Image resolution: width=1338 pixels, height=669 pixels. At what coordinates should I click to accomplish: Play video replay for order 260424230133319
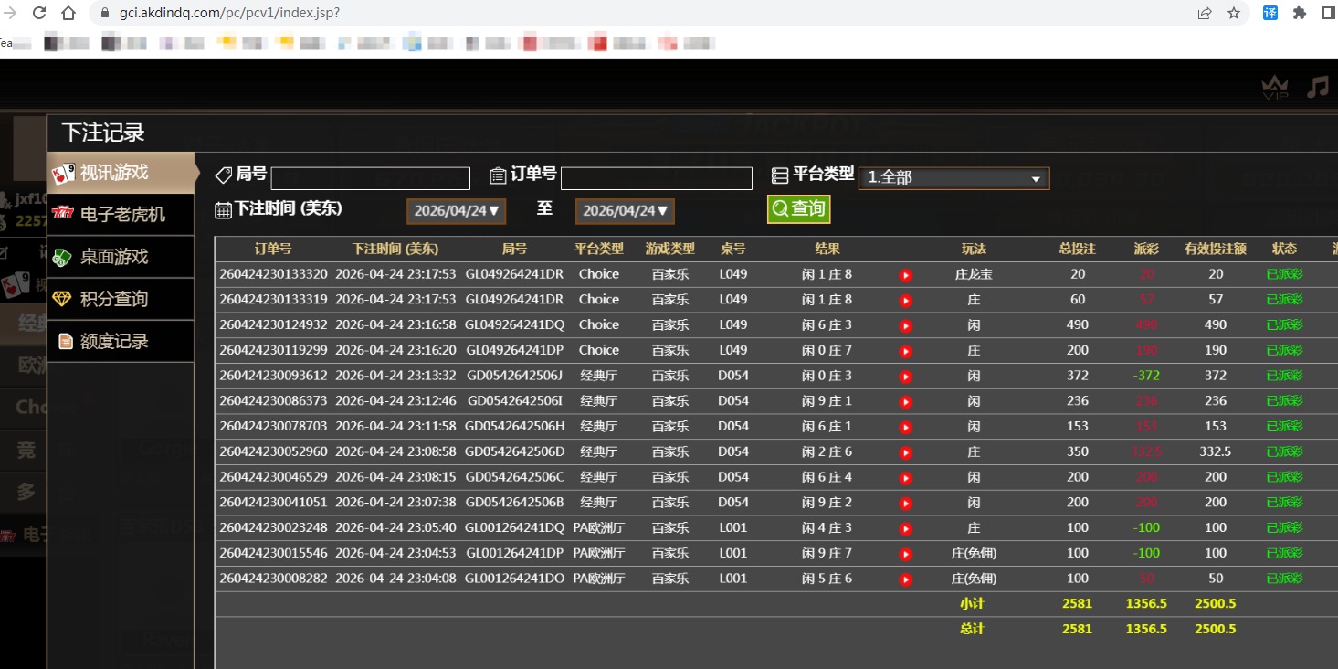905,301
